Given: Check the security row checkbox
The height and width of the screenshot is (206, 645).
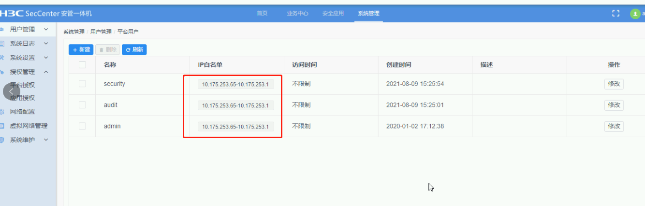Looking at the screenshot, I should pos(82,84).
